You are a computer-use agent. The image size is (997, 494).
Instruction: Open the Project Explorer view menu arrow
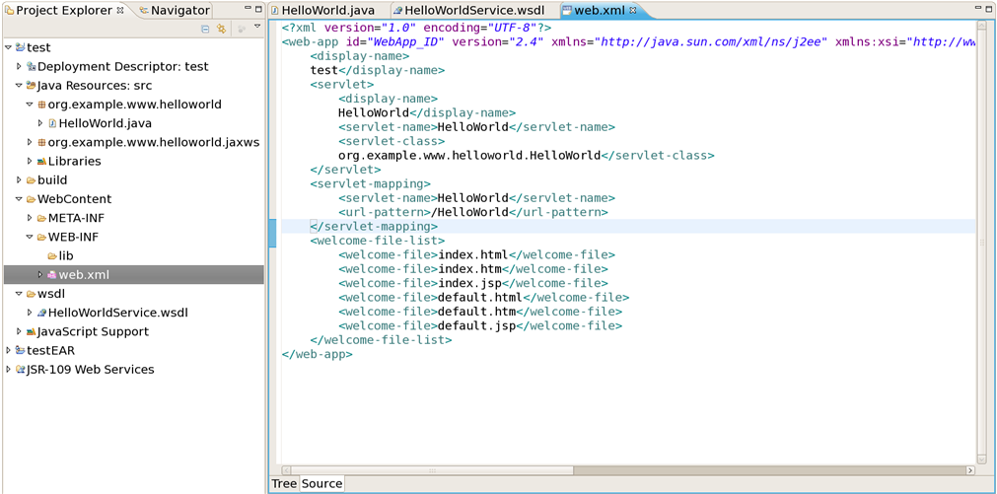click(x=257, y=27)
